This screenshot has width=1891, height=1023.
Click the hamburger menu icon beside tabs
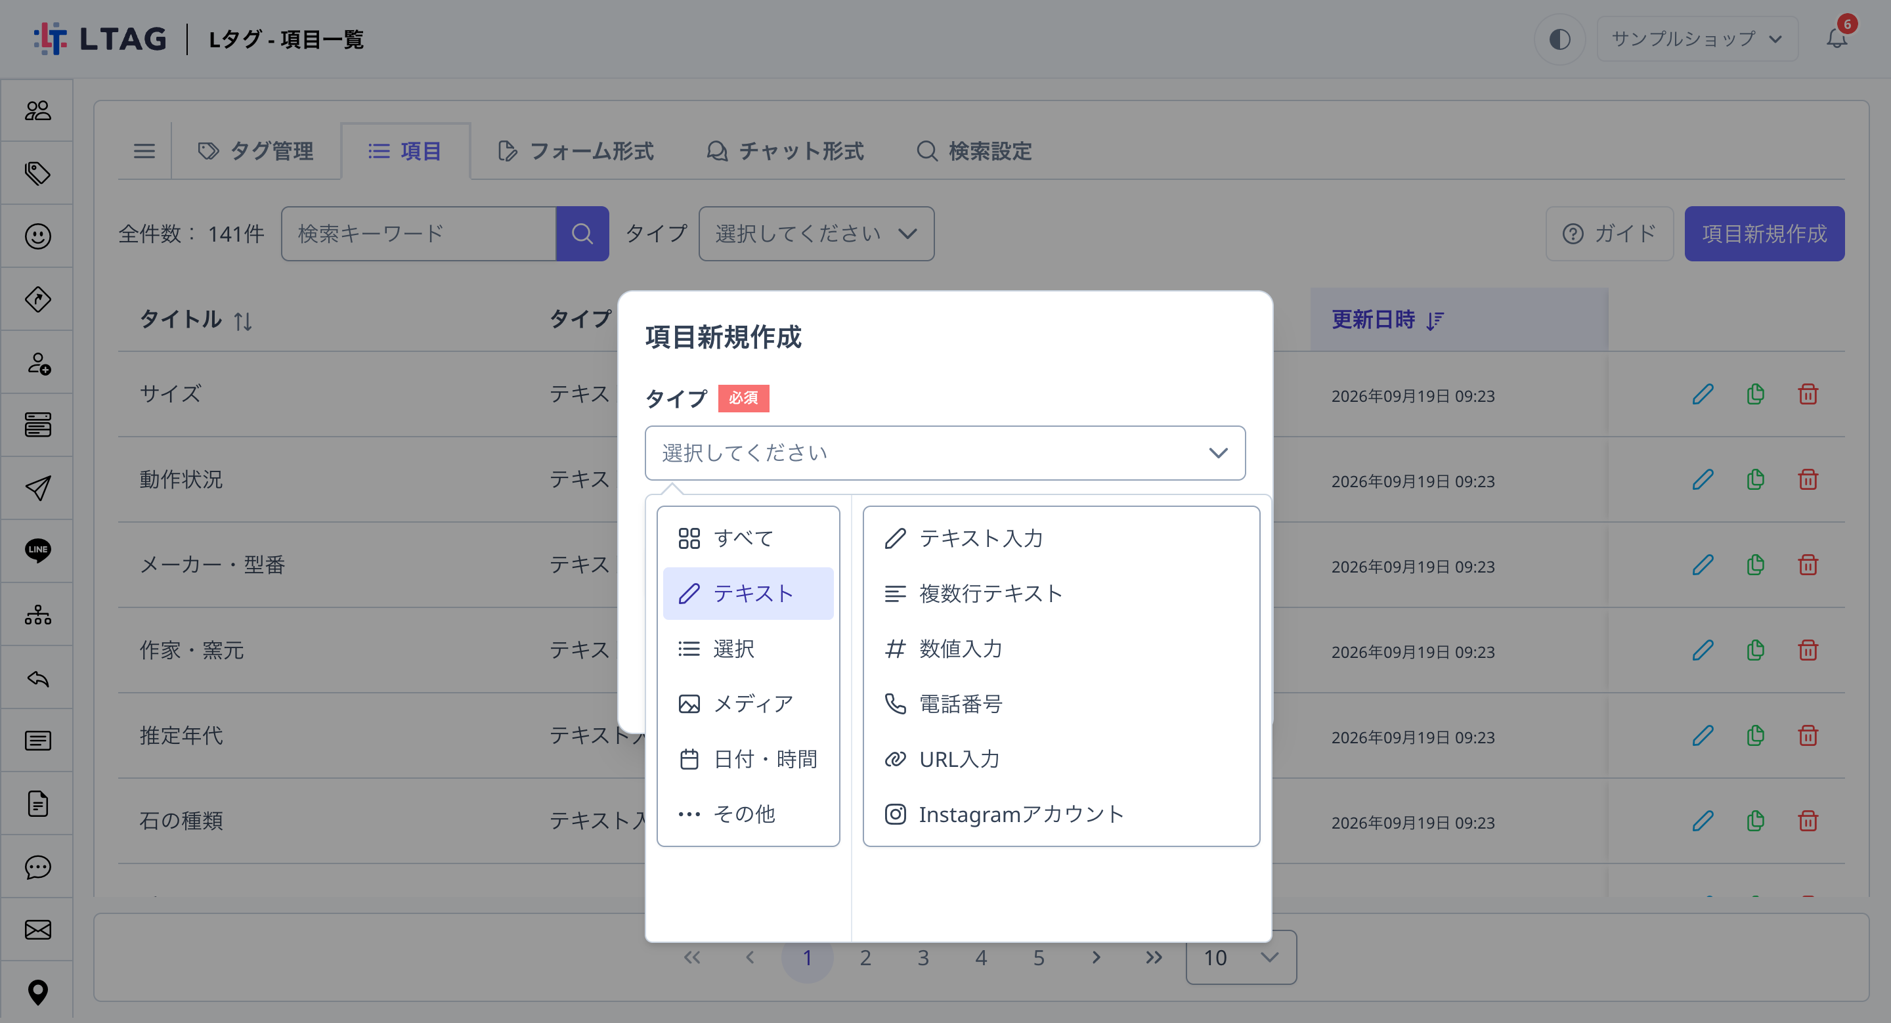pyautogui.click(x=144, y=151)
